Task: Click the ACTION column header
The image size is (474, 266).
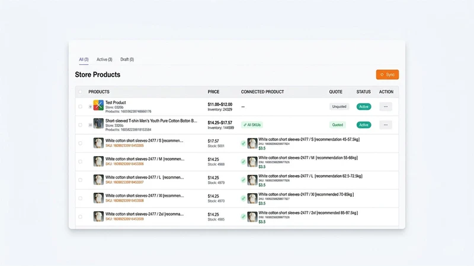Action: coord(386,92)
